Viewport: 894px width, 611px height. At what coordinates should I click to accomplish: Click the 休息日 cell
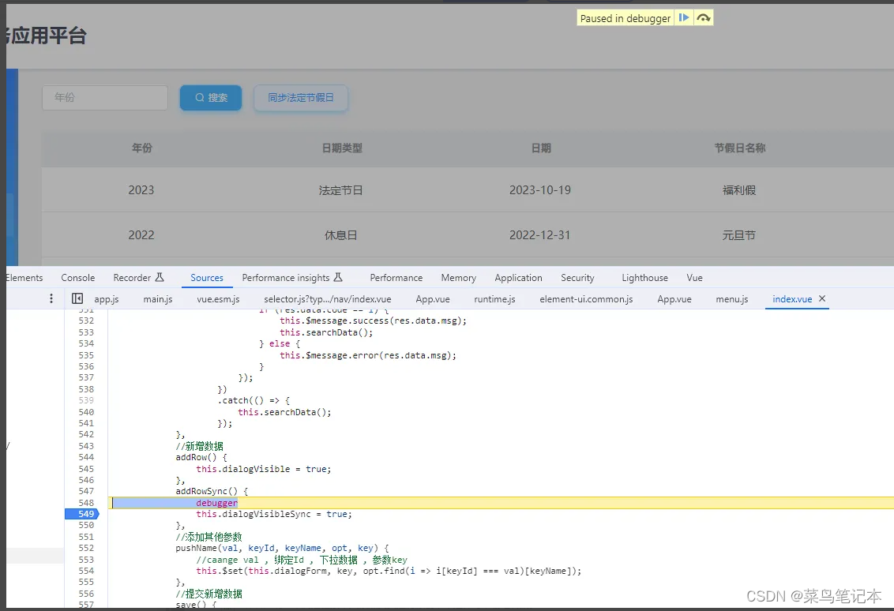click(341, 234)
